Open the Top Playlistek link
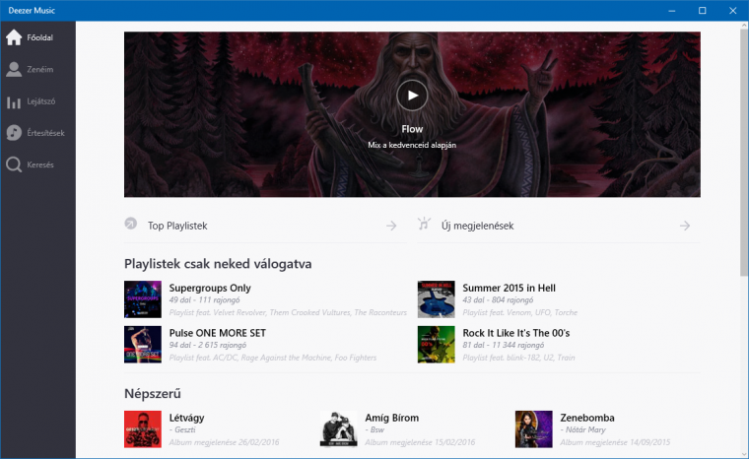Screen dimensions: 749x459 click(177, 226)
